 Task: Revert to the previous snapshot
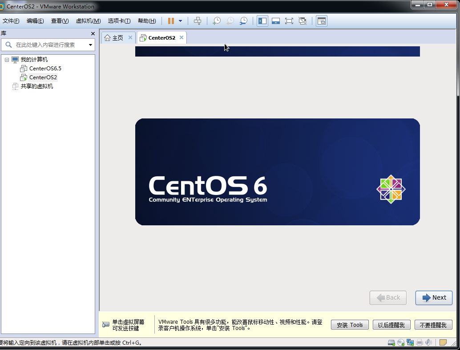click(230, 21)
